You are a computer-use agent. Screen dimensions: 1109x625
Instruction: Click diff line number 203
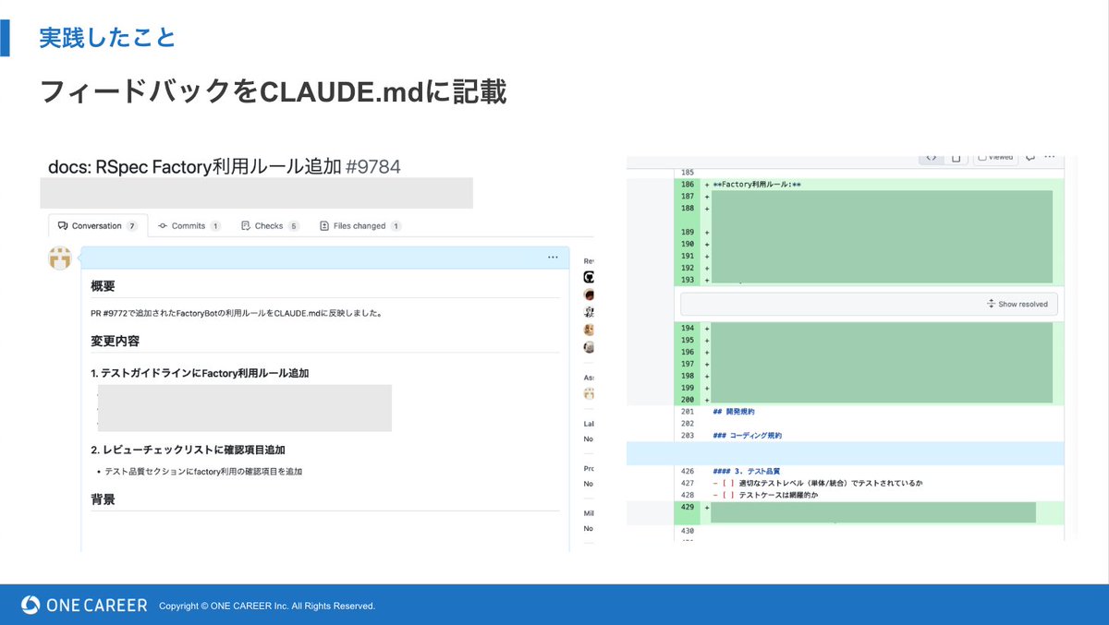tap(687, 435)
